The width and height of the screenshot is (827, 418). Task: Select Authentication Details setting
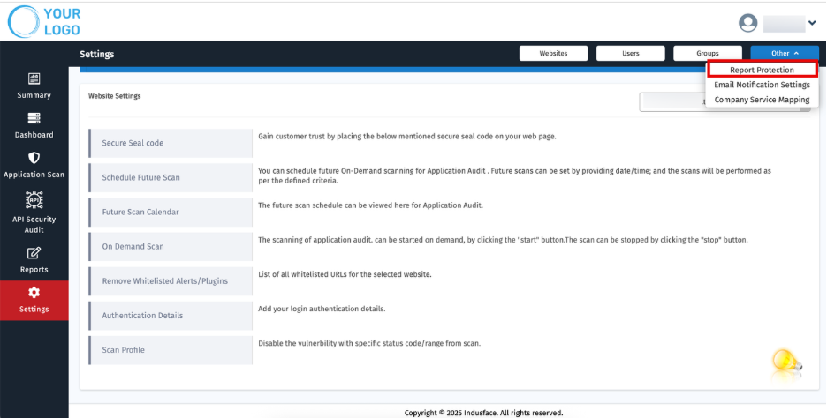(x=171, y=316)
